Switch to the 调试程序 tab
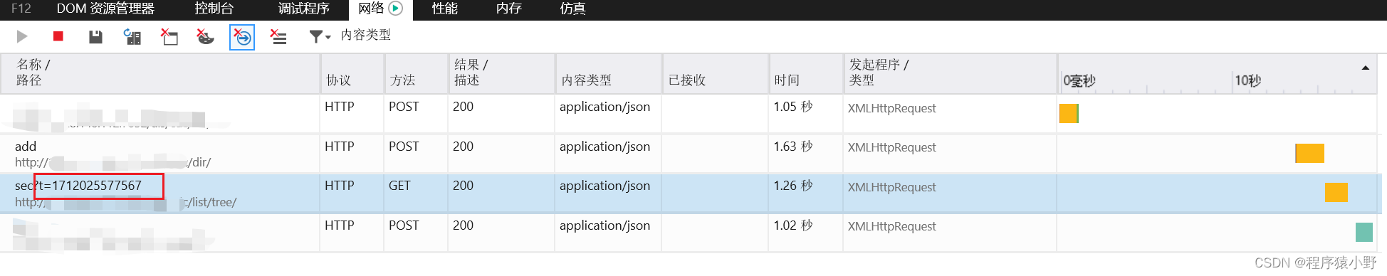 [x=304, y=9]
